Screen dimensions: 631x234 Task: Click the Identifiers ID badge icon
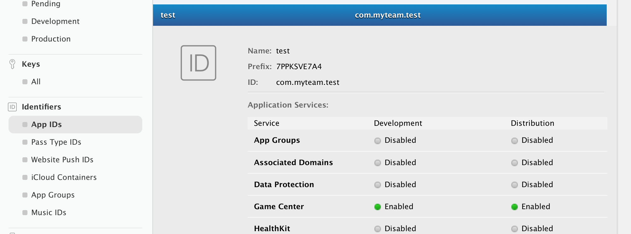[12, 107]
